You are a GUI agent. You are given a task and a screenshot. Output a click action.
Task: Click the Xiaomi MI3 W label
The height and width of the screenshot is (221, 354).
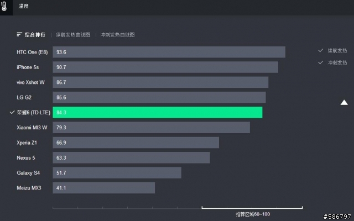(x=32, y=128)
